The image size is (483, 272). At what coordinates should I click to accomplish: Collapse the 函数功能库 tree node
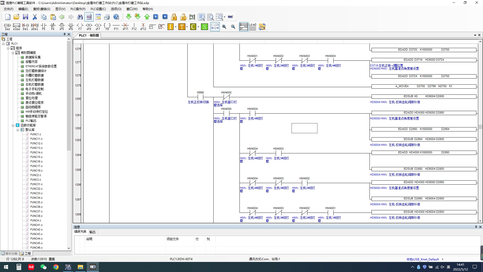coord(13,125)
